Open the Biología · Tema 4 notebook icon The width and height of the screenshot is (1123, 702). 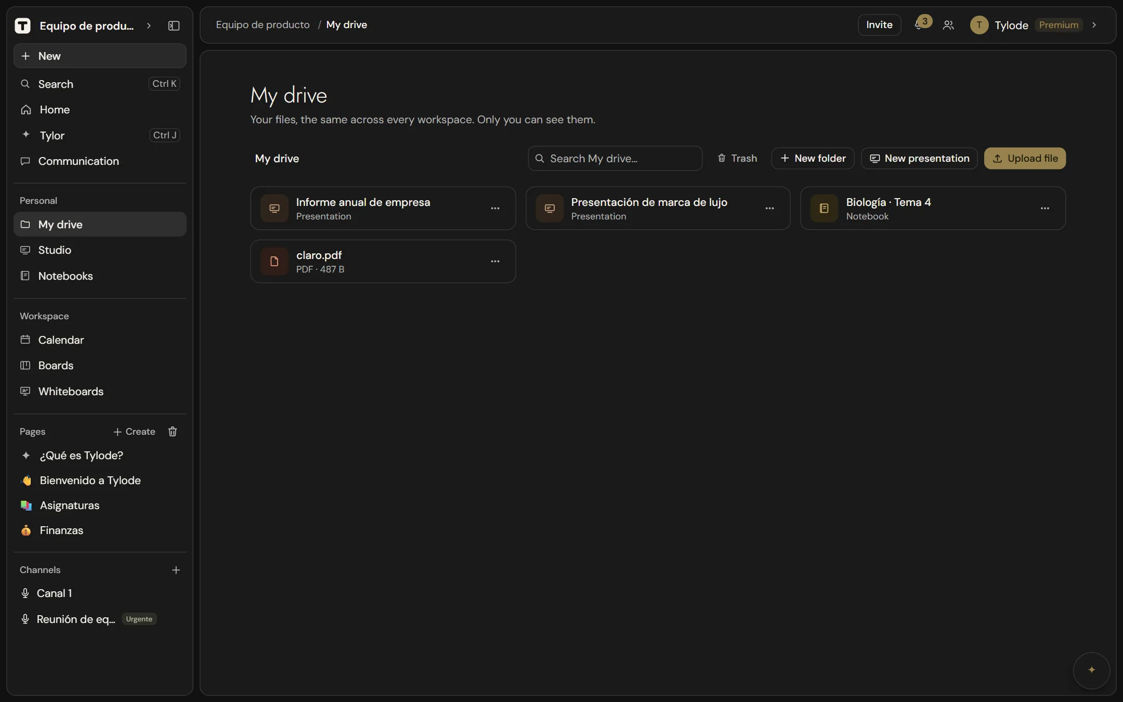(x=824, y=208)
